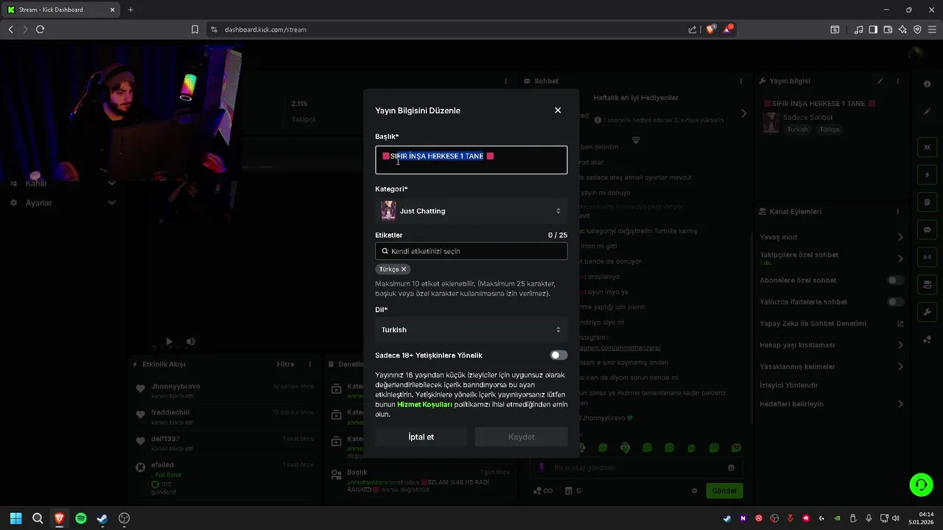Open Yayın bilgisi panel three-dot menu
The height and width of the screenshot is (530, 943).
point(897,81)
